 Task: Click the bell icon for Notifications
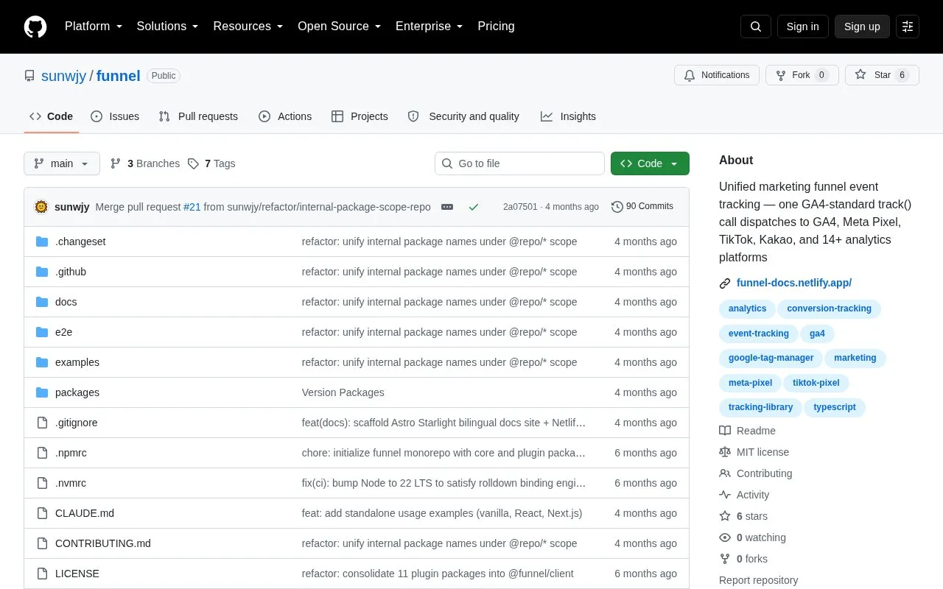click(690, 75)
